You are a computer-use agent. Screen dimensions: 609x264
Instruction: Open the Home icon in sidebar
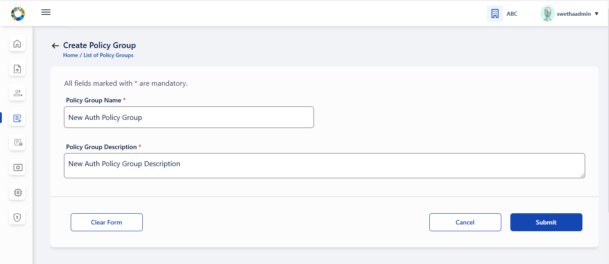[x=17, y=44]
